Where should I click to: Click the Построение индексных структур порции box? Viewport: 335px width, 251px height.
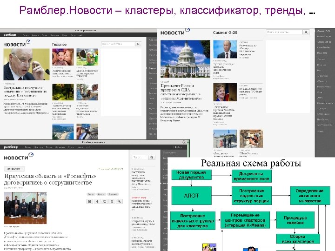click(x=251, y=196)
